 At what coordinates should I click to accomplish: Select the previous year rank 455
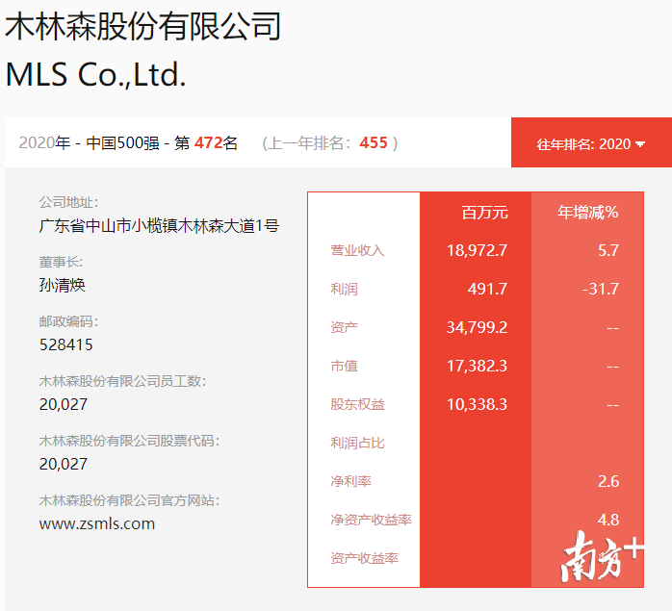[x=374, y=142]
